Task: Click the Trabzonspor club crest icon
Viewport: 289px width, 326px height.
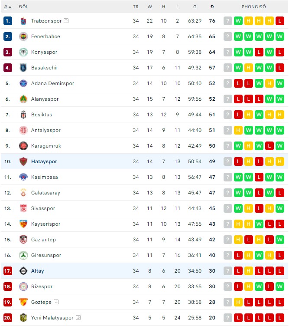Action: pyautogui.click(x=23, y=21)
